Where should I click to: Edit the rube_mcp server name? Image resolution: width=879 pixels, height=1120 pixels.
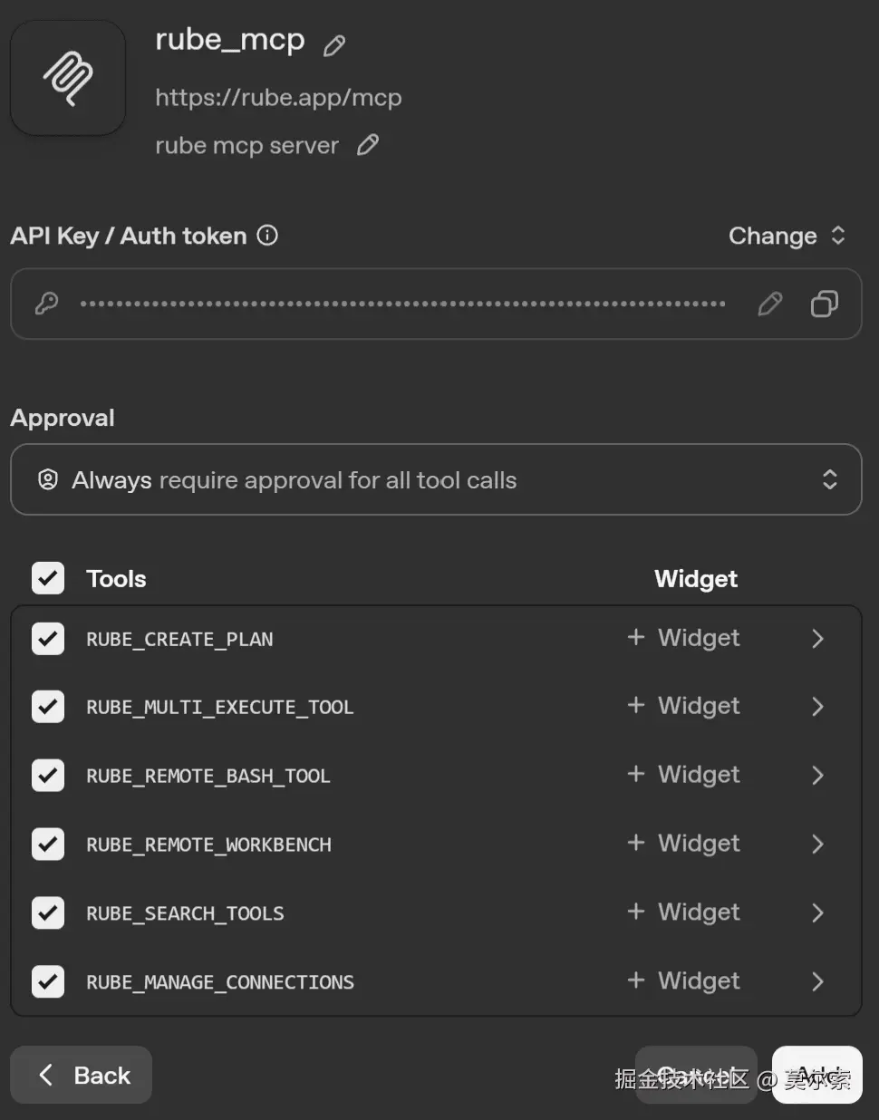(334, 45)
